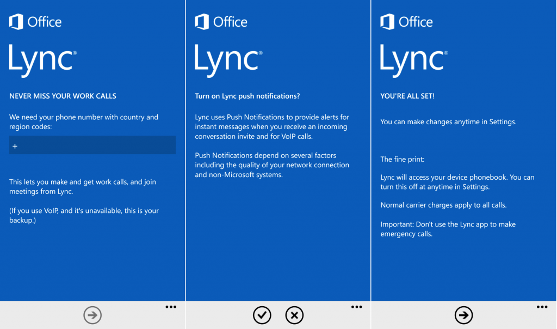Click the Turn on Lync push notifications heading
Viewport: 557px width, 329px height.
tap(249, 95)
